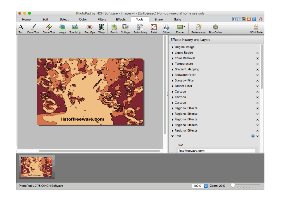Open the Color tab
The height and width of the screenshot is (212, 281).
[x=83, y=19]
